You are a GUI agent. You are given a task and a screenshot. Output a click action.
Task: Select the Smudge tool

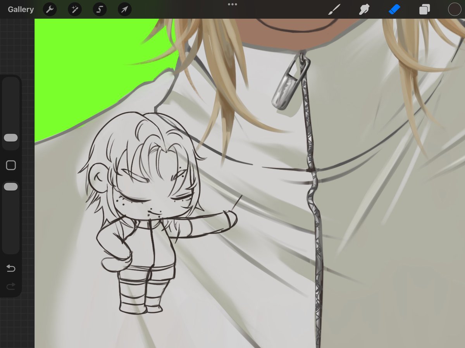(364, 9)
